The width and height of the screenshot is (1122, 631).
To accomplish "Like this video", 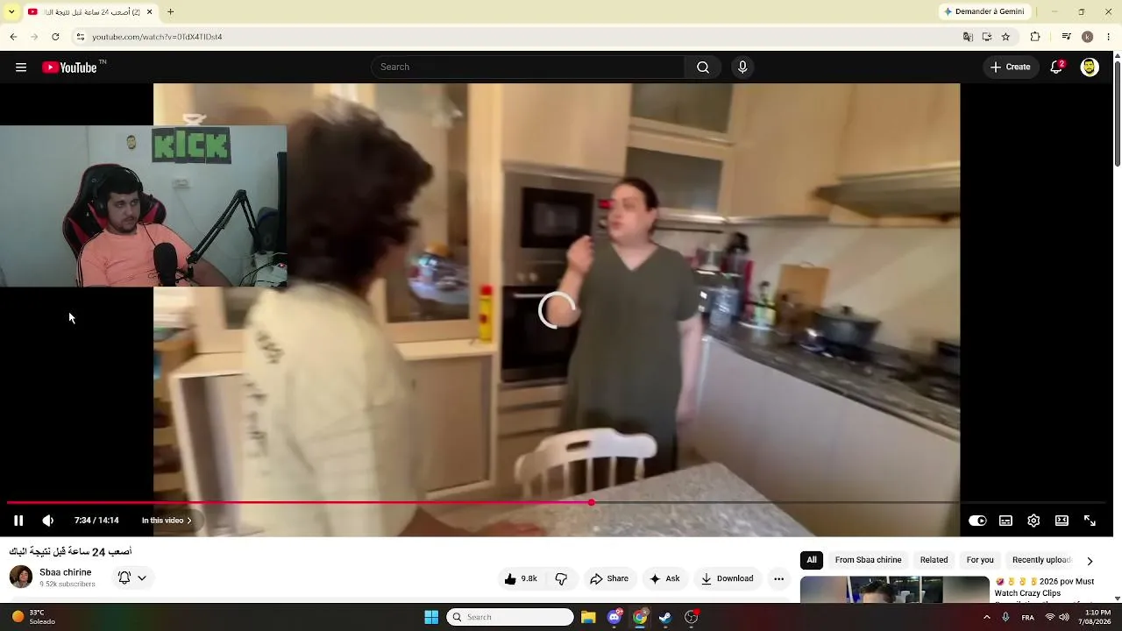I will (520, 578).
